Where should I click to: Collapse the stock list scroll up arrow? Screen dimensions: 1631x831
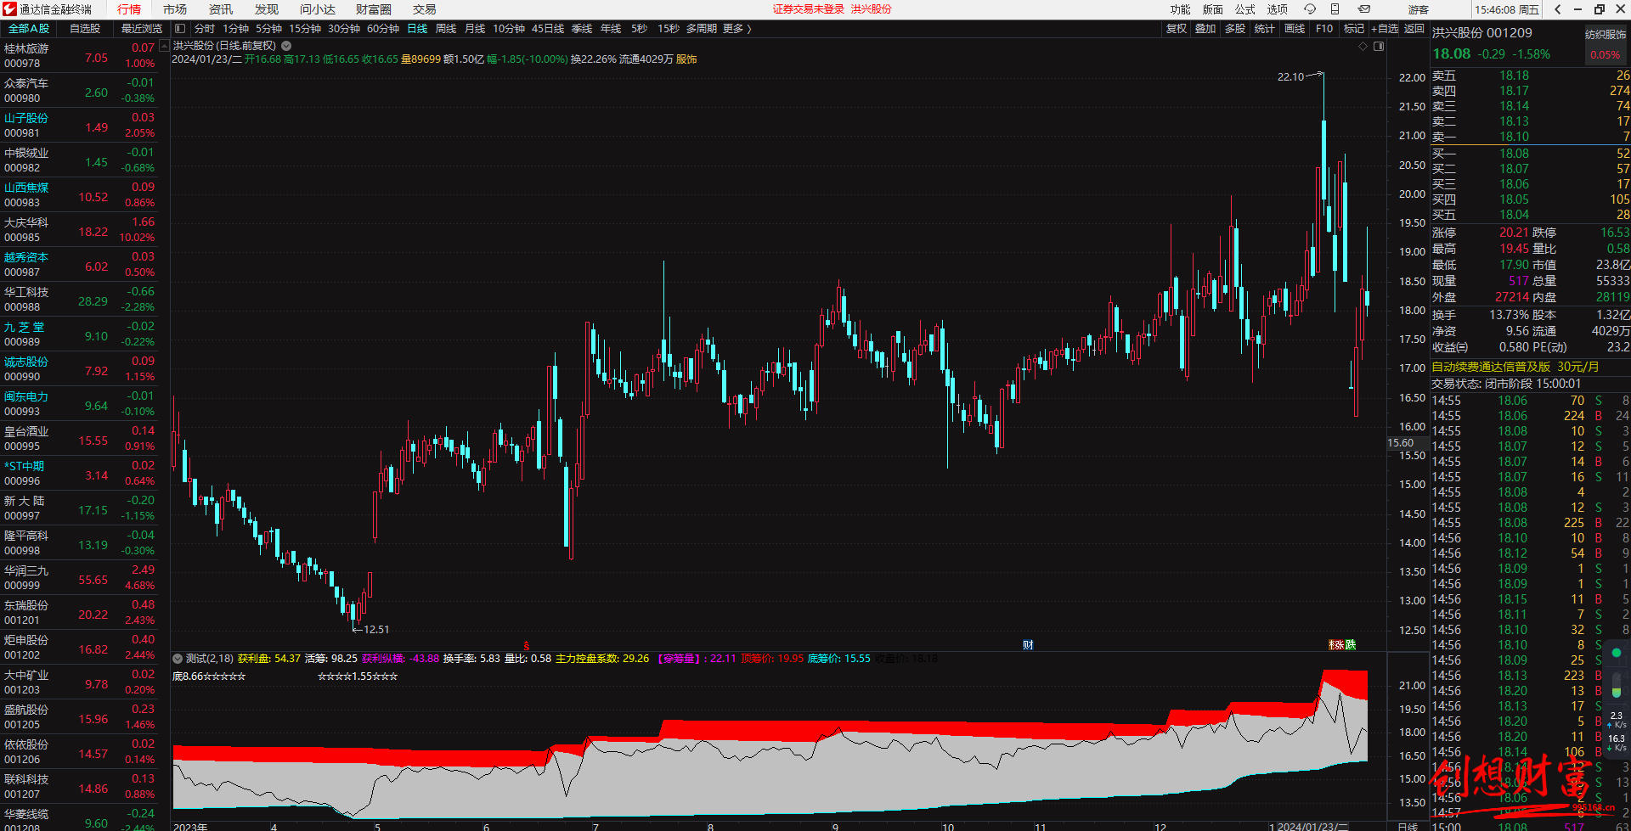[x=164, y=46]
